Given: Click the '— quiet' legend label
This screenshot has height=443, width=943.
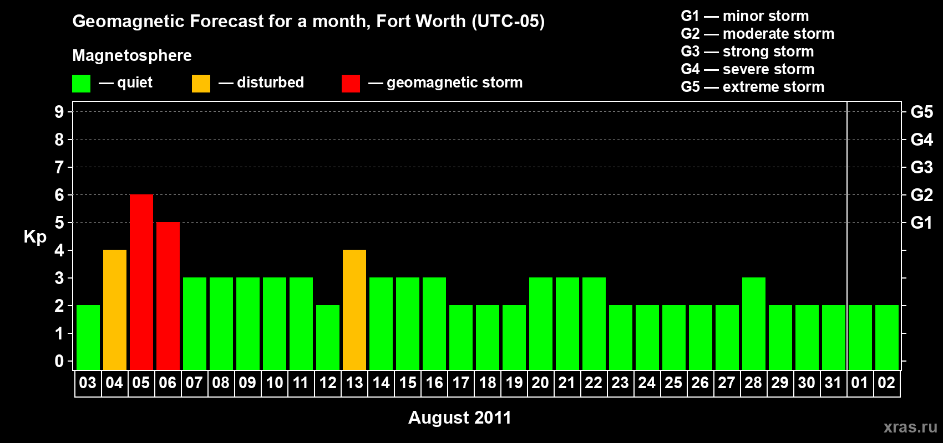Looking at the screenshot, I should pyautogui.click(x=125, y=83).
